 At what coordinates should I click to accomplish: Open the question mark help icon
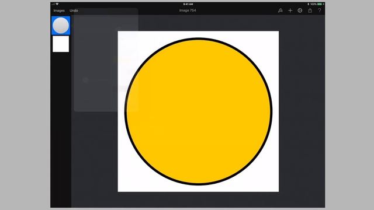(x=320, y=10)
